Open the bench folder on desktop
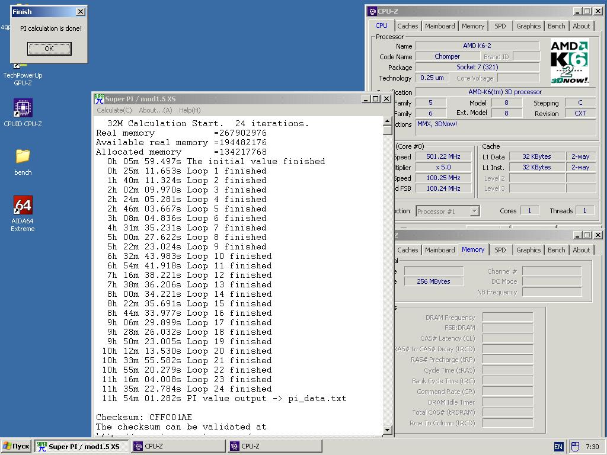The height and width of the screenshot is (455, 607). [x=23, y=162]
